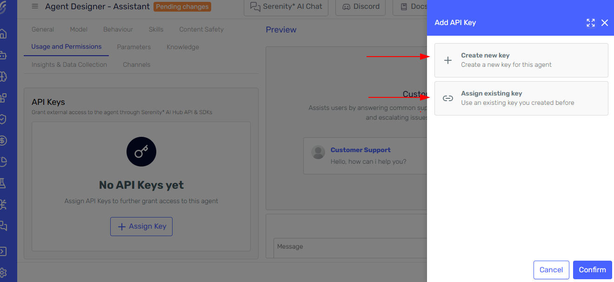The image size is (614, 282).
Task: Click the Serenity logo in sidebar
Action: [4, 7]
